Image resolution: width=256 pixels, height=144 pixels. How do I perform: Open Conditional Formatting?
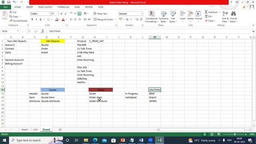click(152, 17)
